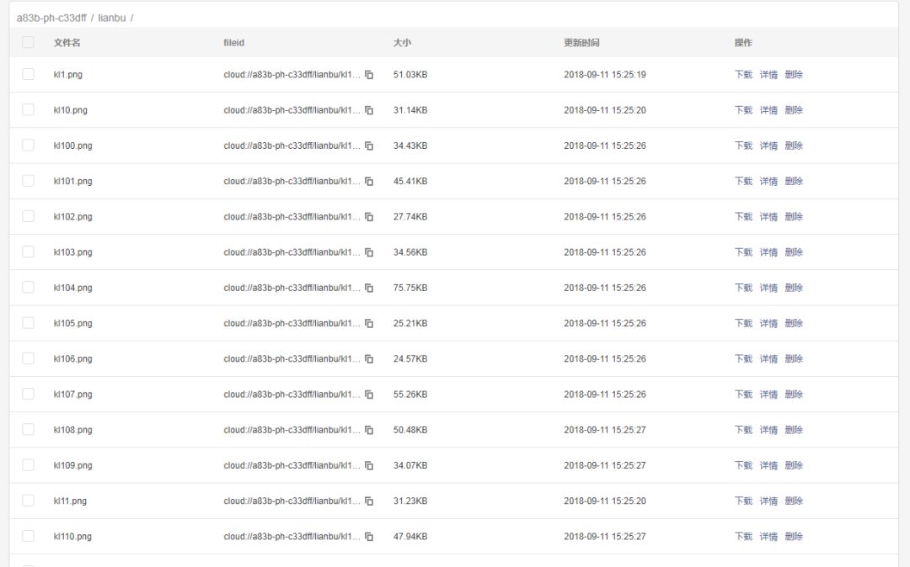
Task: Download kl101.png file
Action: pyautogui.click(x=743, y=181)
